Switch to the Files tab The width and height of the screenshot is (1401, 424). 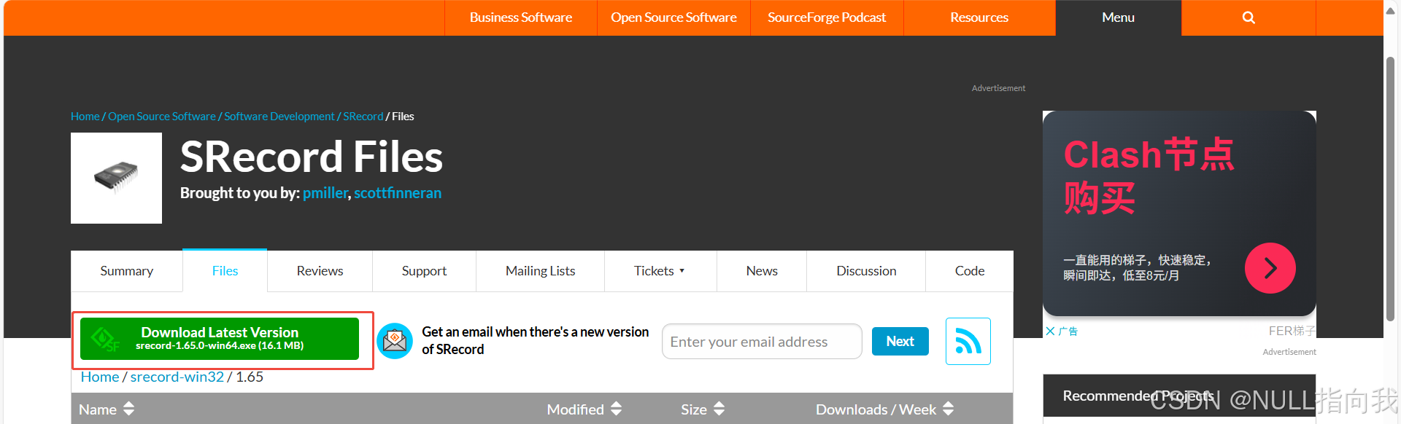[x=225, y=271]
